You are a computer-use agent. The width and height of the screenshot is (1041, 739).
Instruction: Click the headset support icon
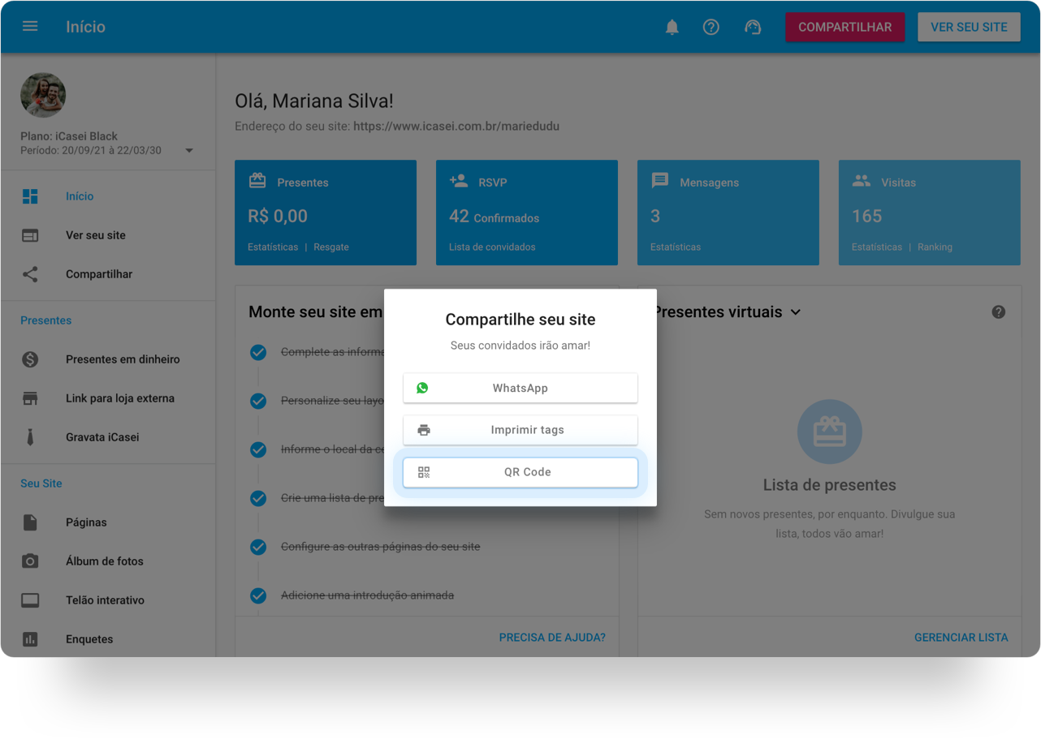click(x=753, y=27)
